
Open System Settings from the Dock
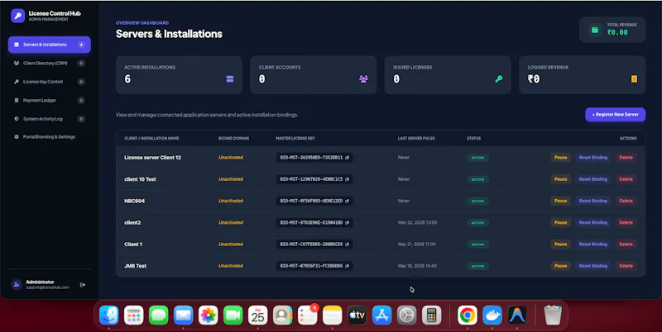(x=407, y=315)
